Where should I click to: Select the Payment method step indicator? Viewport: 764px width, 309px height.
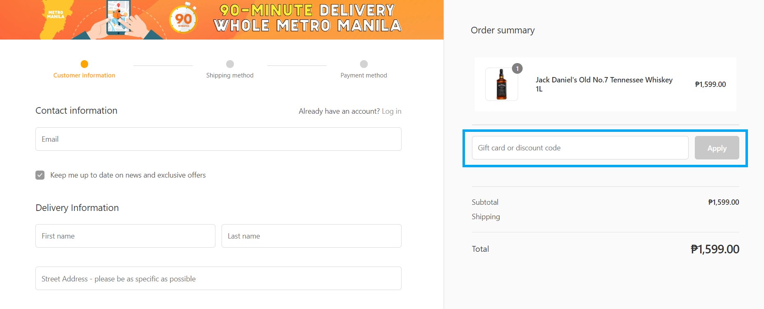pyautogui.click(x=363, y=64)
